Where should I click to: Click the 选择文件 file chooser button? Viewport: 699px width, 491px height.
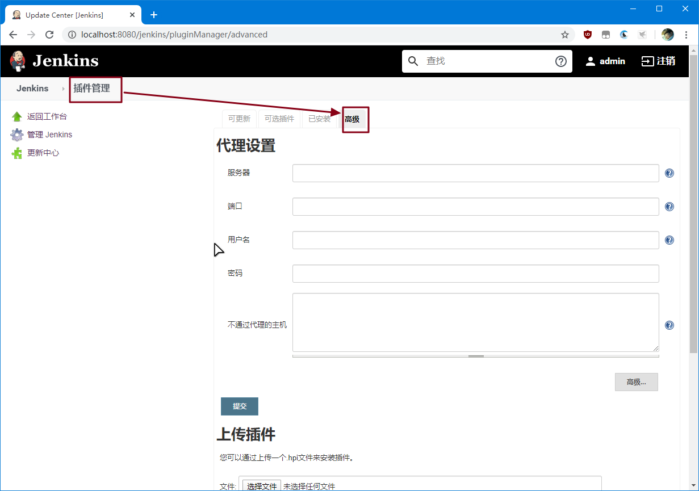pos(262,486)
